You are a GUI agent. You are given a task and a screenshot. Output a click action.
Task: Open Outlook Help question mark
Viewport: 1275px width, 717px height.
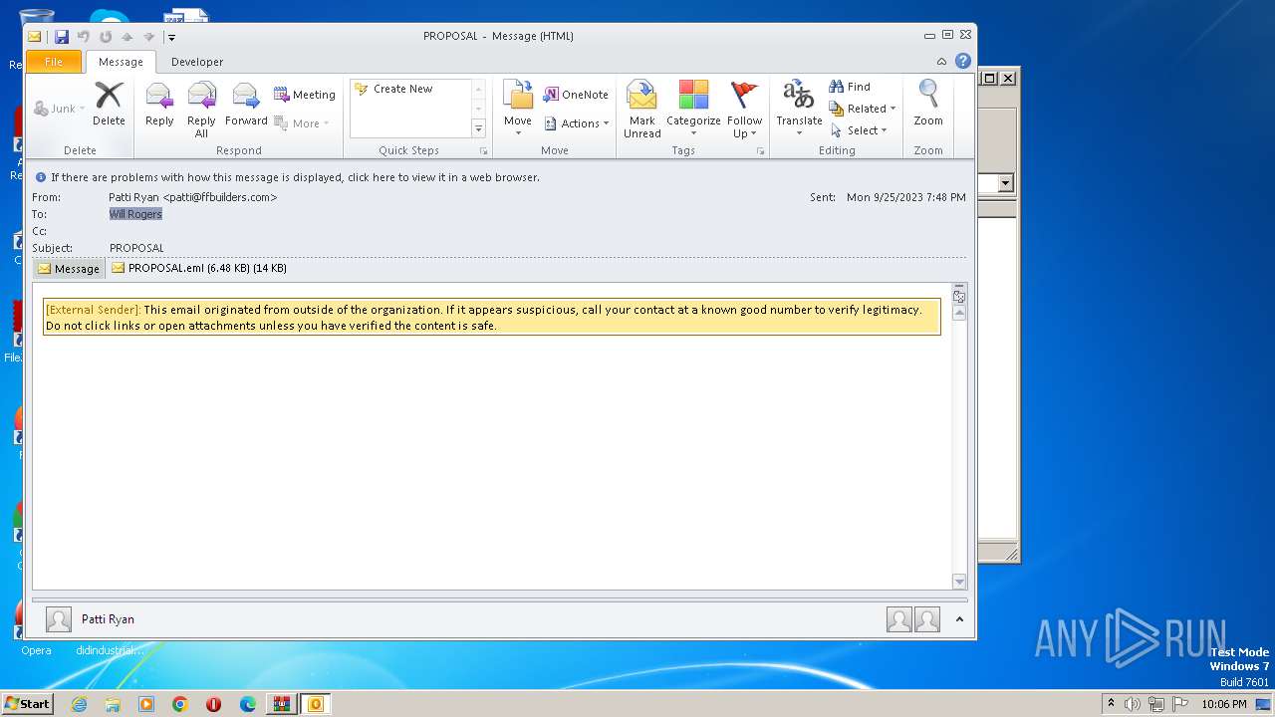point(962,61)
